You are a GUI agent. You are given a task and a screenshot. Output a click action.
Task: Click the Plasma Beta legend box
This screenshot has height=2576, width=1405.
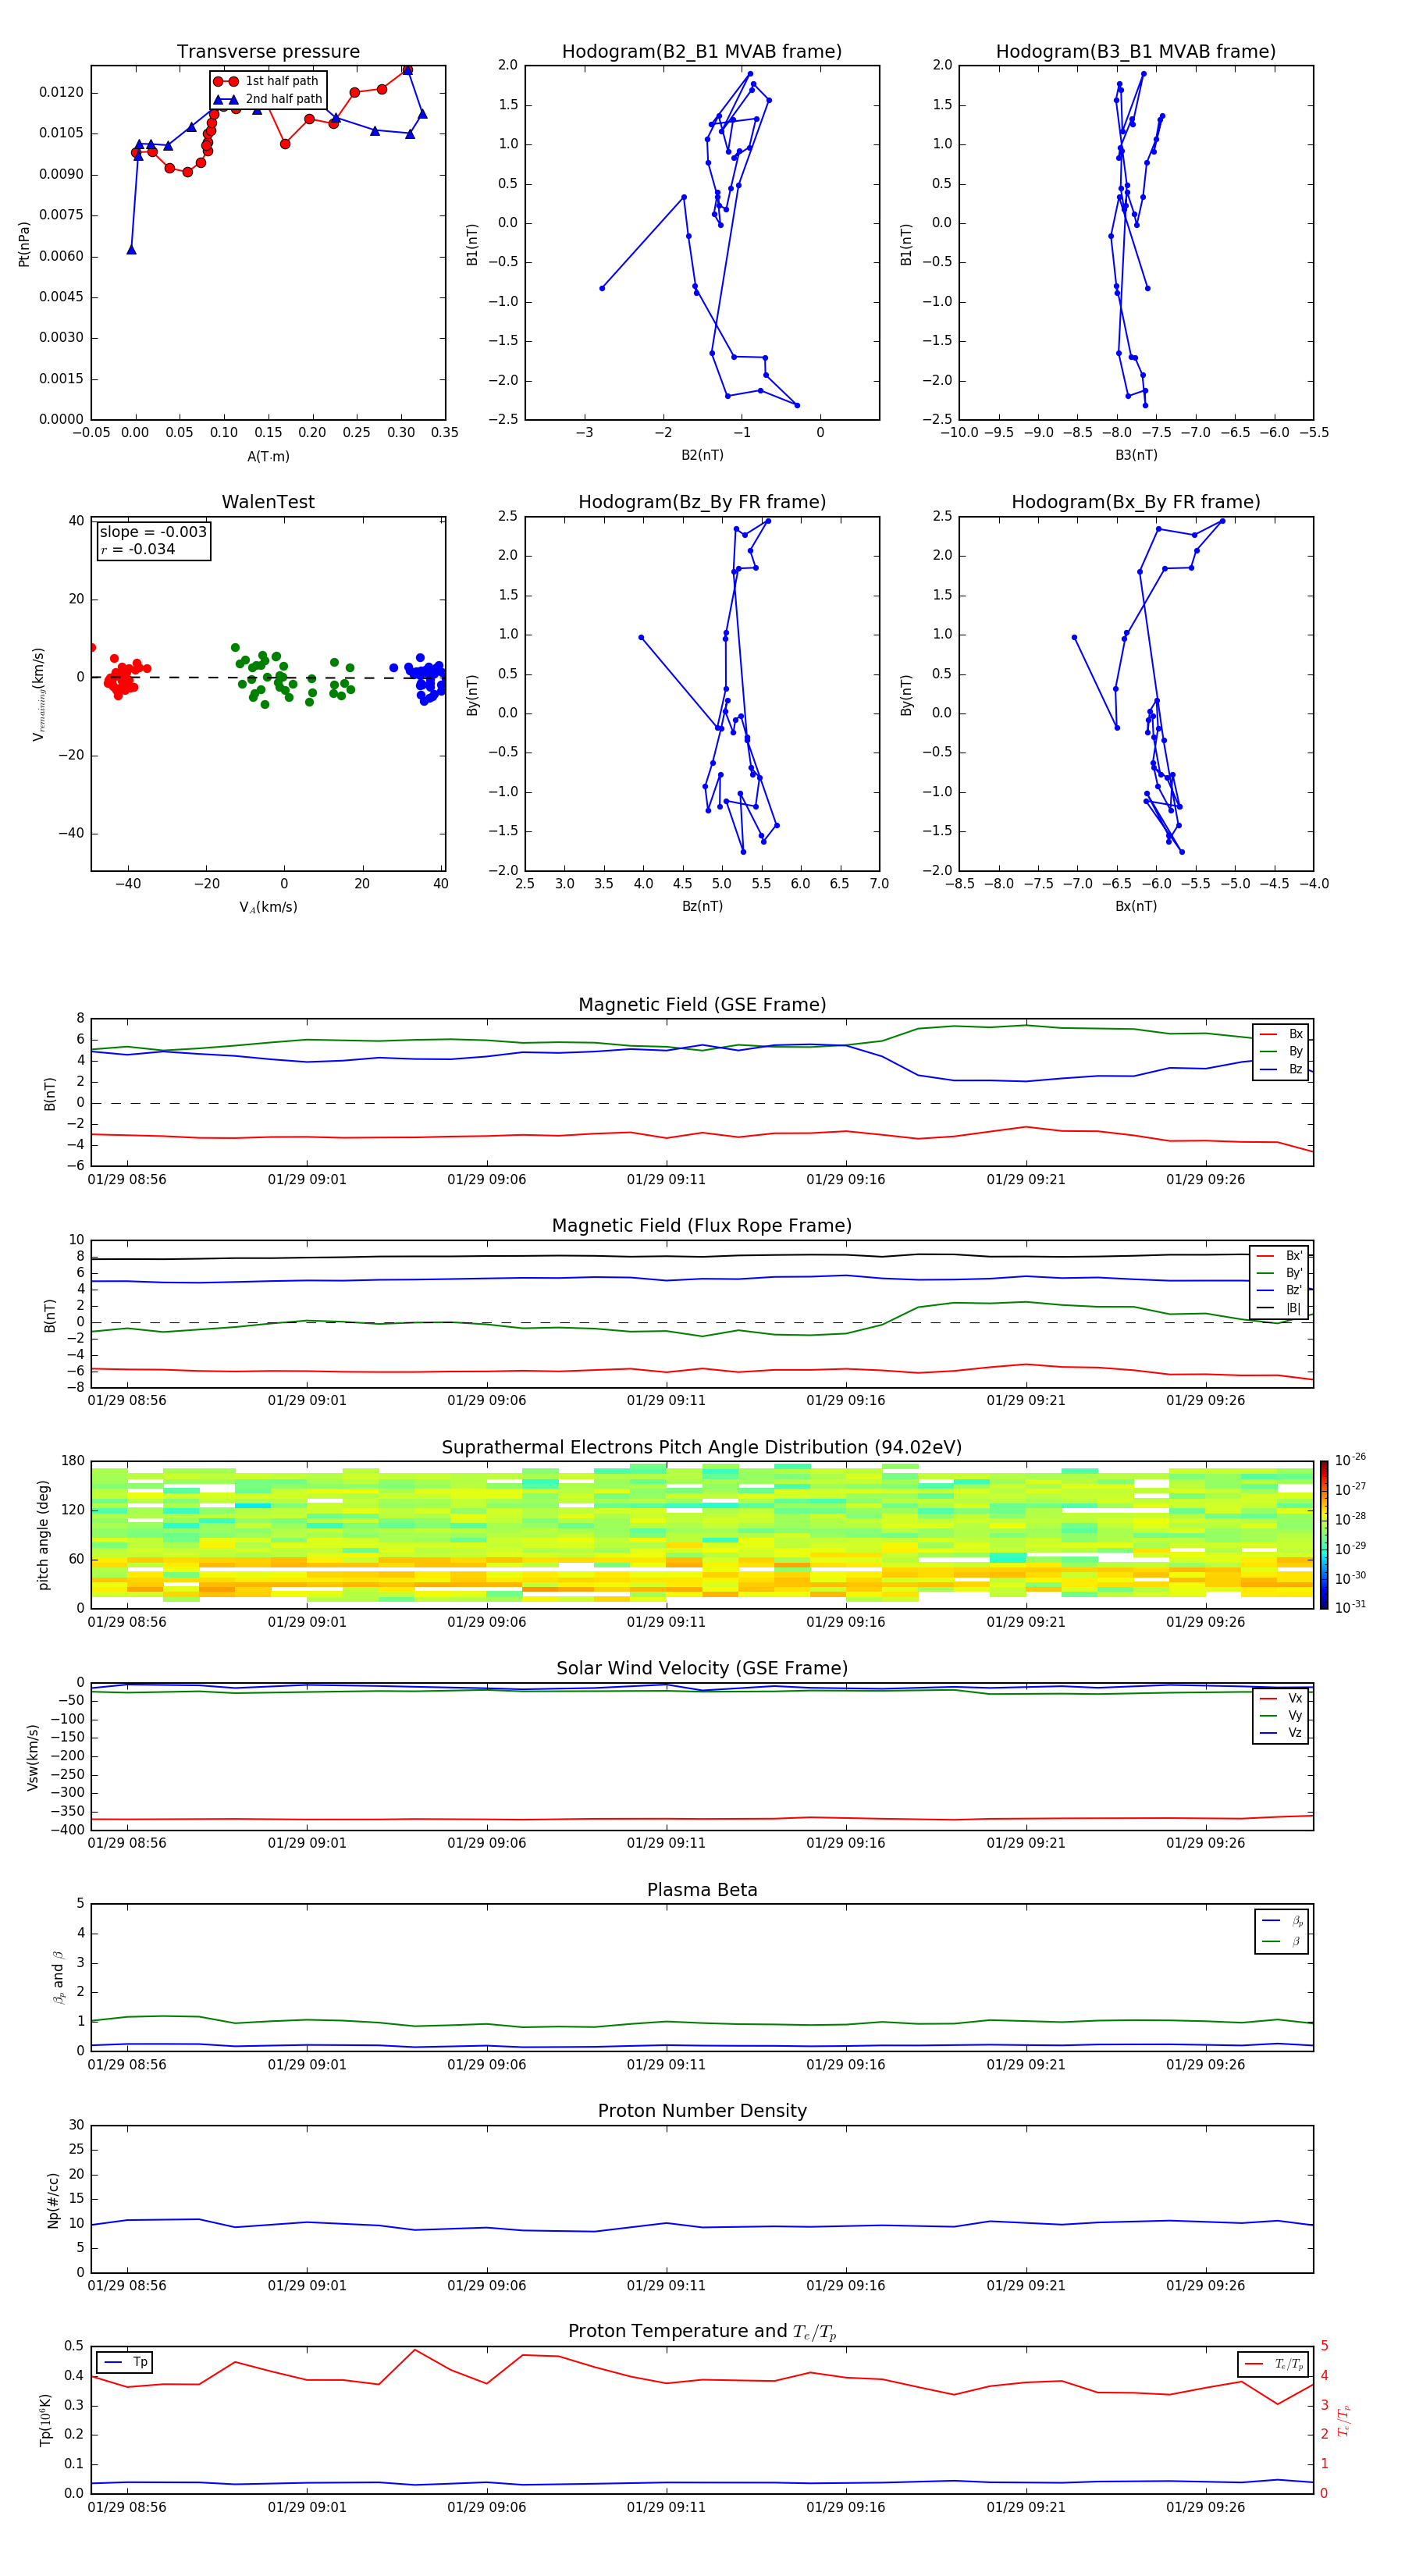(1281, 1932)
